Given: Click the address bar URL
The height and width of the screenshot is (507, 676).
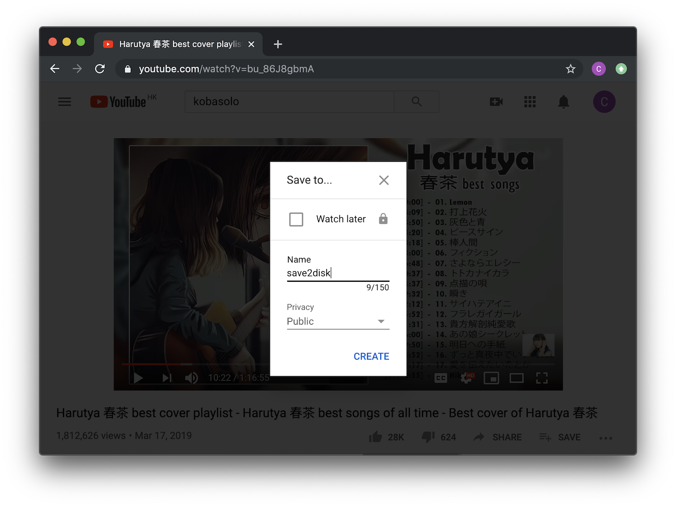Looking at the screenshot, I should (x=226, y=69).
